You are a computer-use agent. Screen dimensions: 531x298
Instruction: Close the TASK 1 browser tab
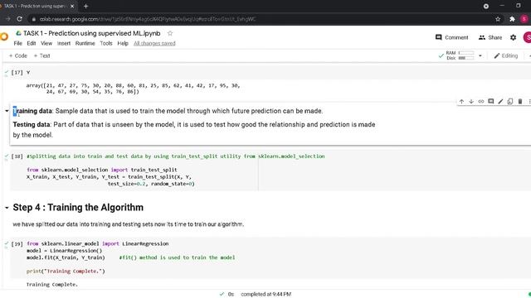tap(72, 6)
